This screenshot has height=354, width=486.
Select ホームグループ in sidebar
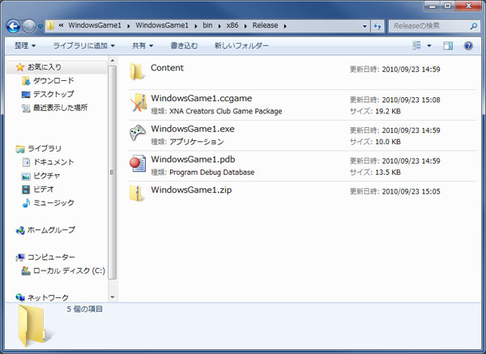(x=51, y=230)
